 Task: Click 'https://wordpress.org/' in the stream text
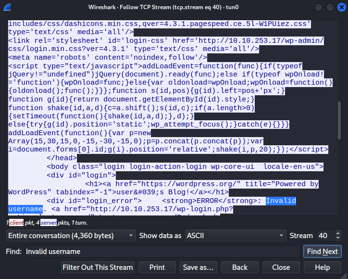[x=188, y=184]
